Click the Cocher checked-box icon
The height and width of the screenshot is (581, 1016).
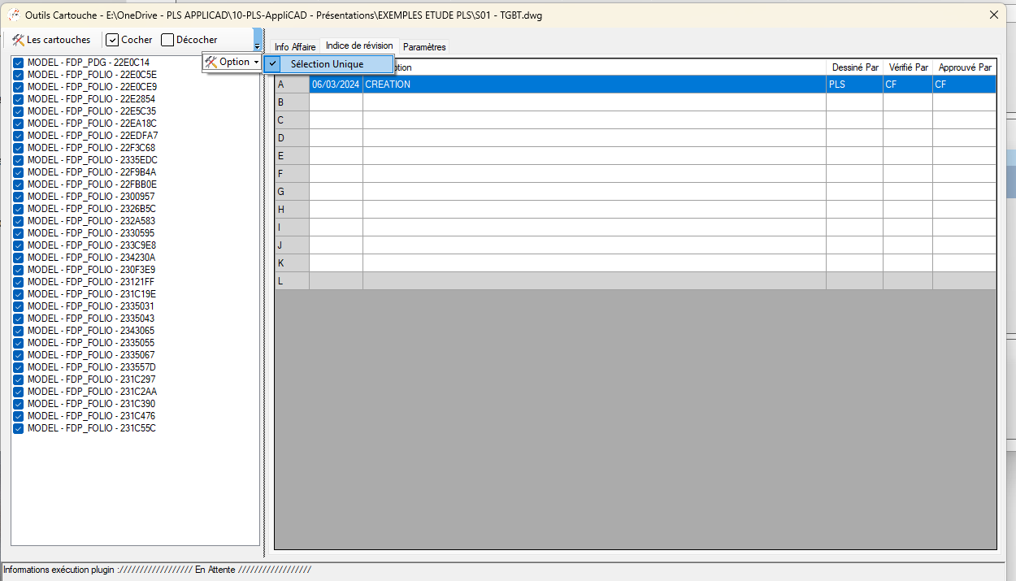click(x=113, y=40)
